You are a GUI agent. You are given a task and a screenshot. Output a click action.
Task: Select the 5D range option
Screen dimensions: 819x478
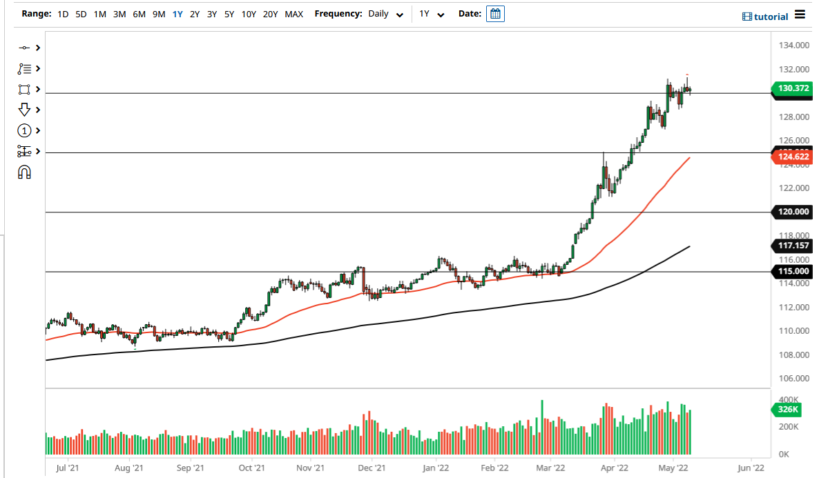click(81, 14)
